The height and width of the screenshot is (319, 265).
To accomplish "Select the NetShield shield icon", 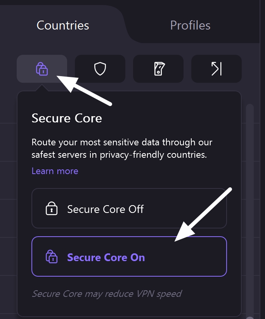I will (100, 69).
